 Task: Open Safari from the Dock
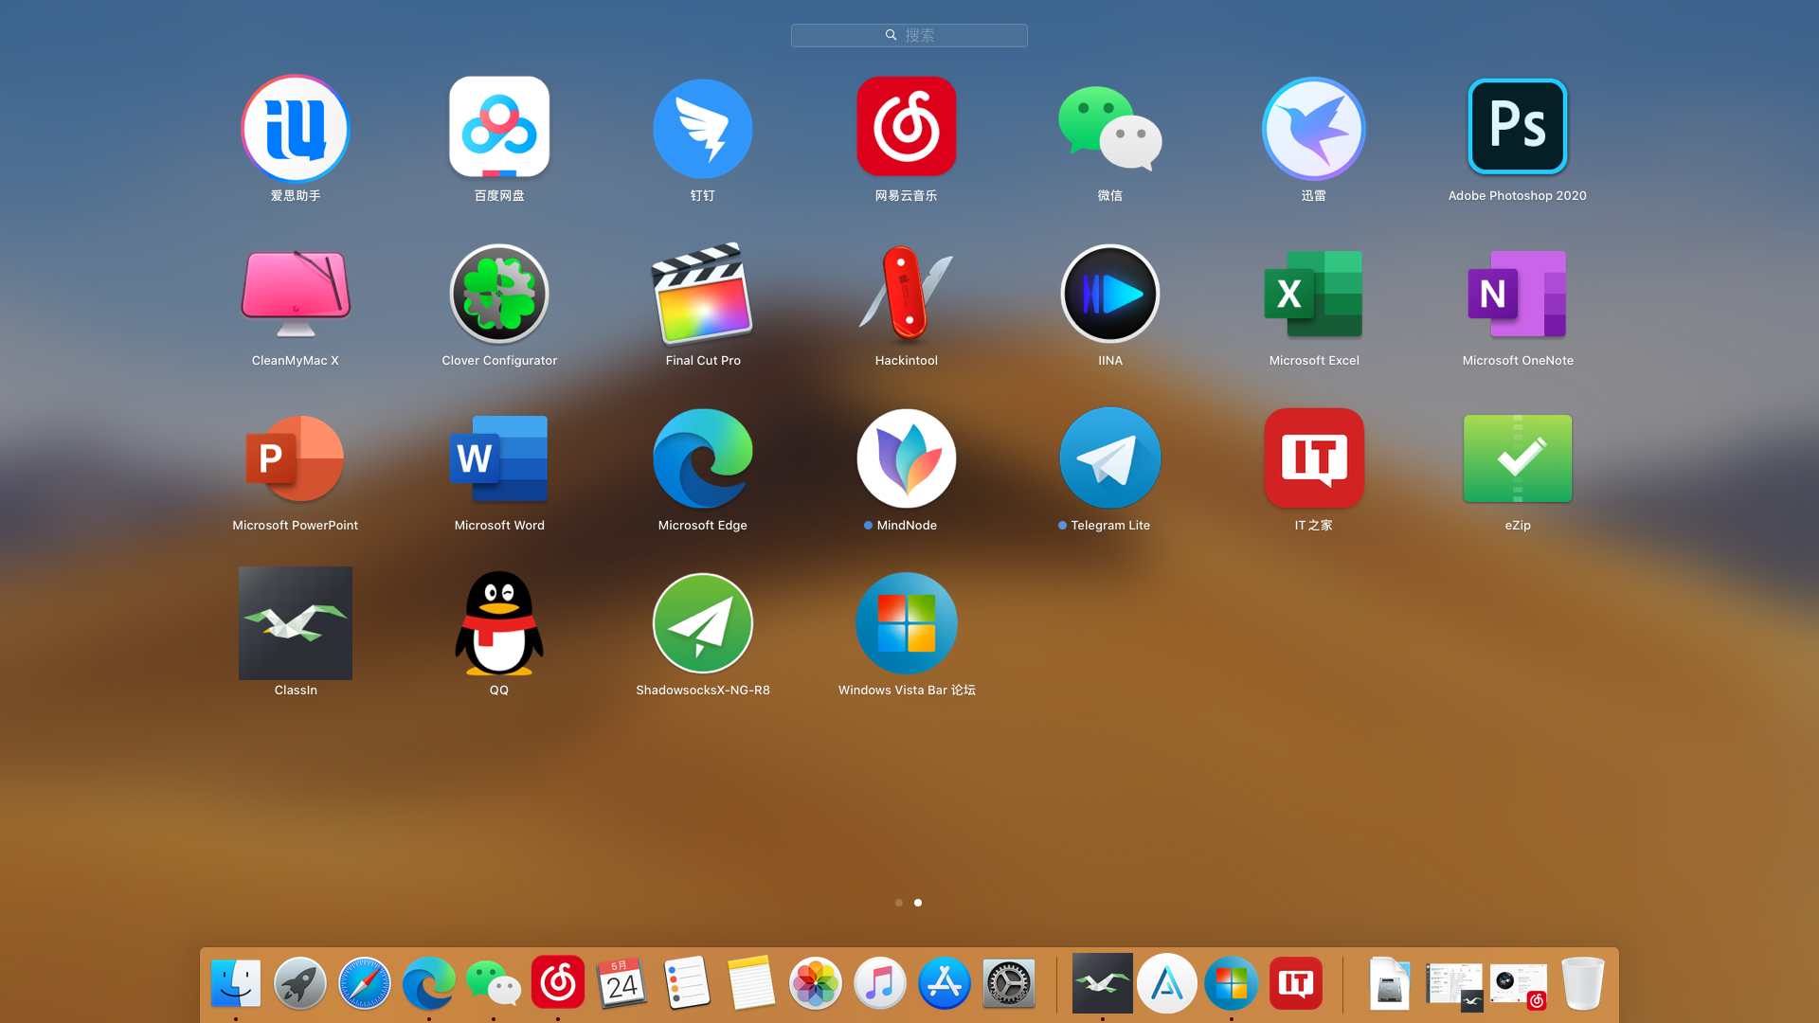(x=365, y=983)
